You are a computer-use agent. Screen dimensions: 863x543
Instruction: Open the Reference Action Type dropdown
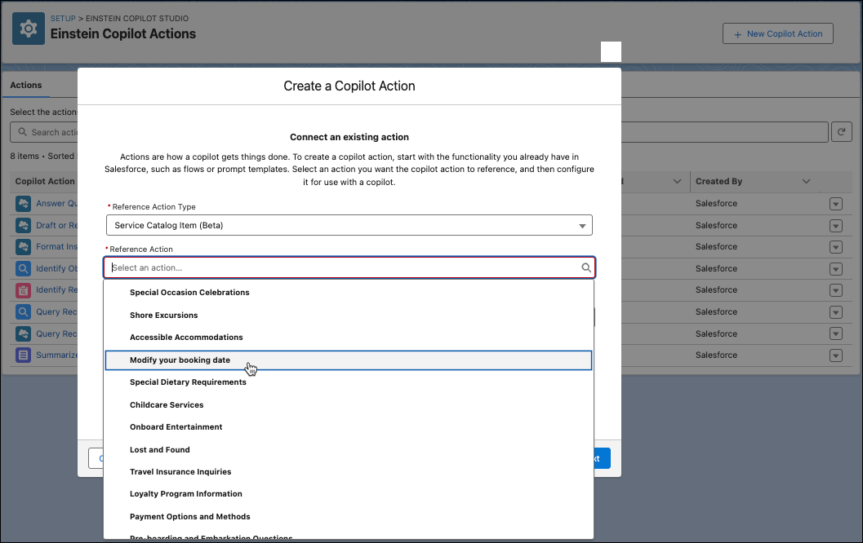pyautogui.click(x=349, y=225)
